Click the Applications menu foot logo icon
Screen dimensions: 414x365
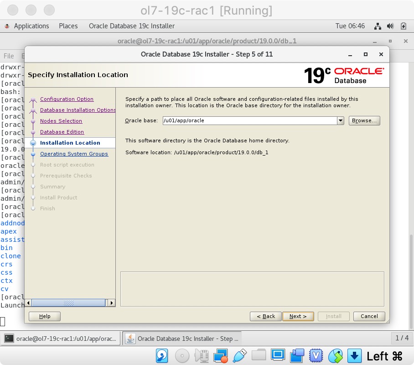coord(7,26)
